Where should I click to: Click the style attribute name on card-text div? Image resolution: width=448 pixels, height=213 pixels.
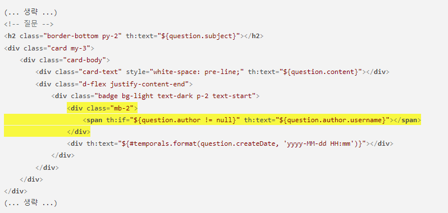[135, 72]
